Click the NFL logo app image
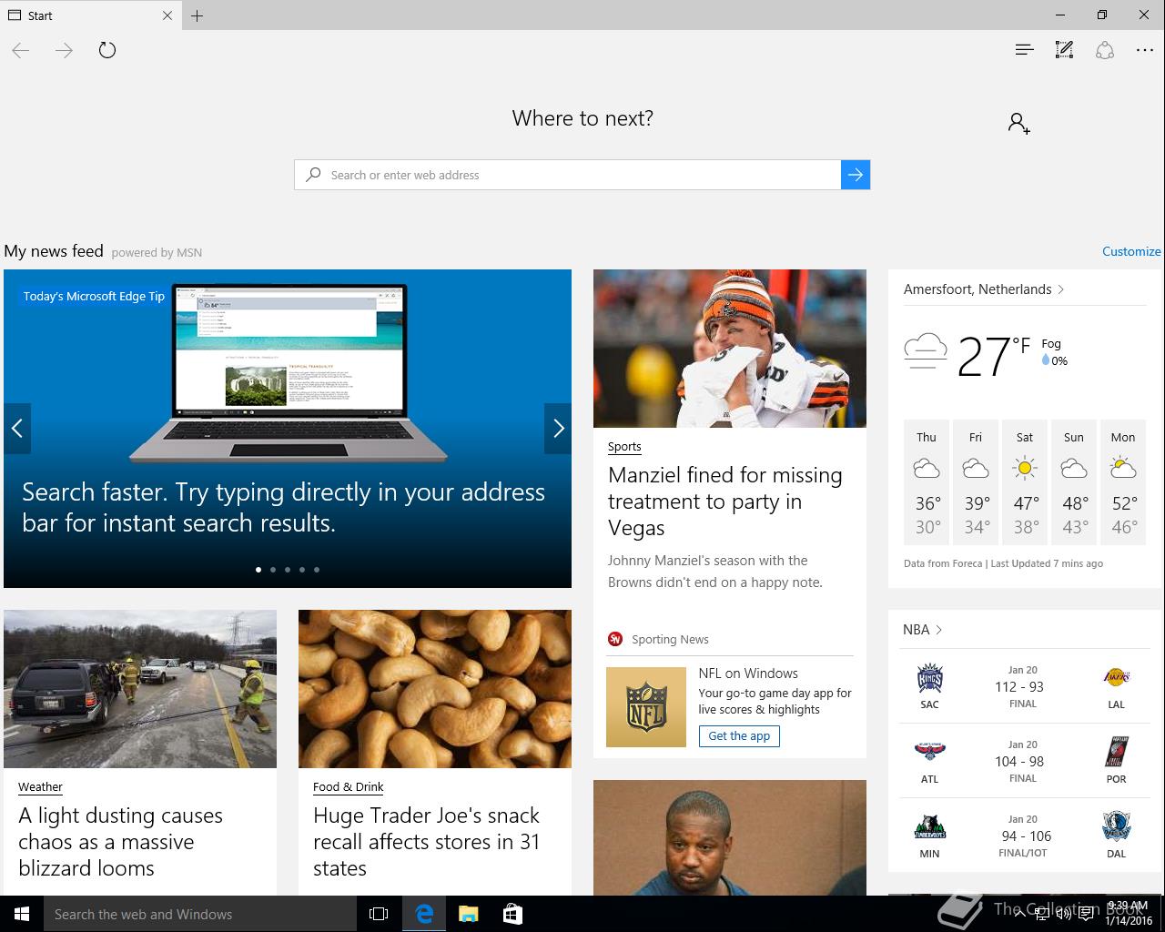This screenshot has height=932, width=1165. [646, 707]
